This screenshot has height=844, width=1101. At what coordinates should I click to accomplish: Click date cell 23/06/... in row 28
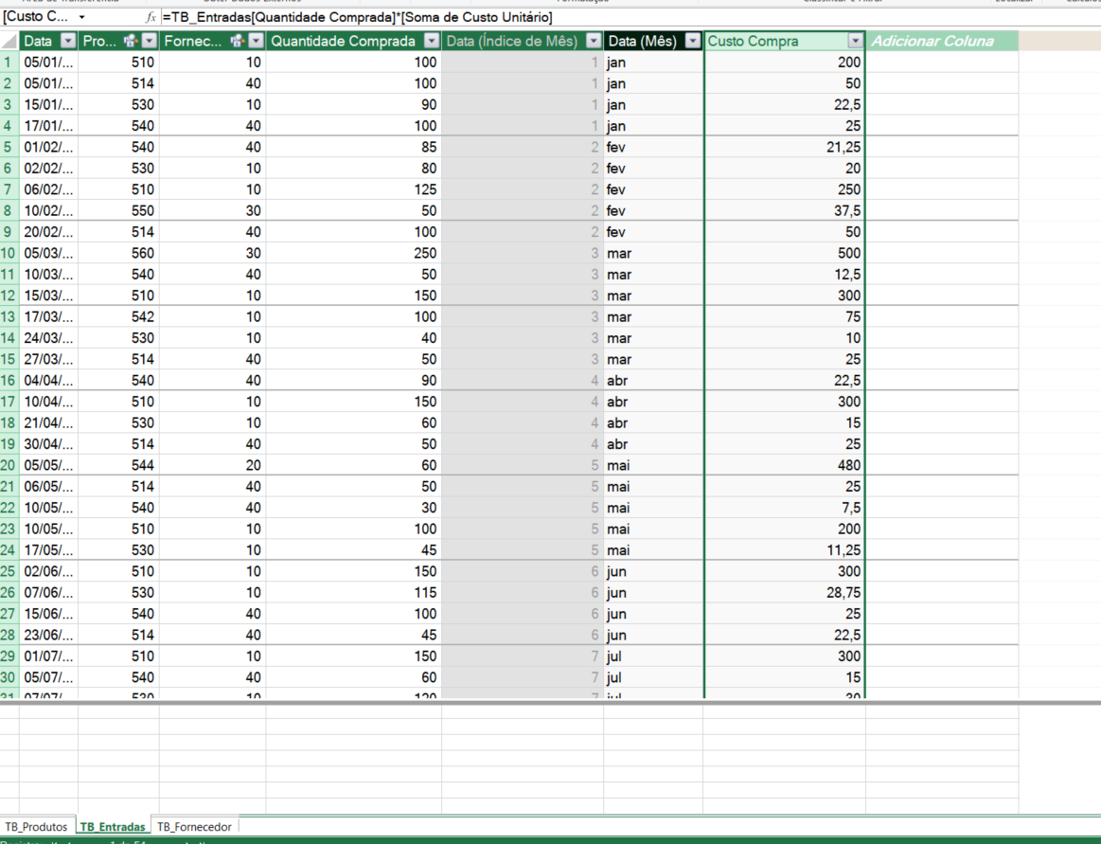[48, 636]
